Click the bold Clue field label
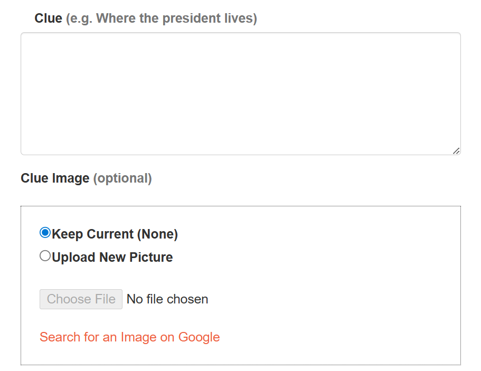Viewport: 481px width, 371px height. point(48,18)
